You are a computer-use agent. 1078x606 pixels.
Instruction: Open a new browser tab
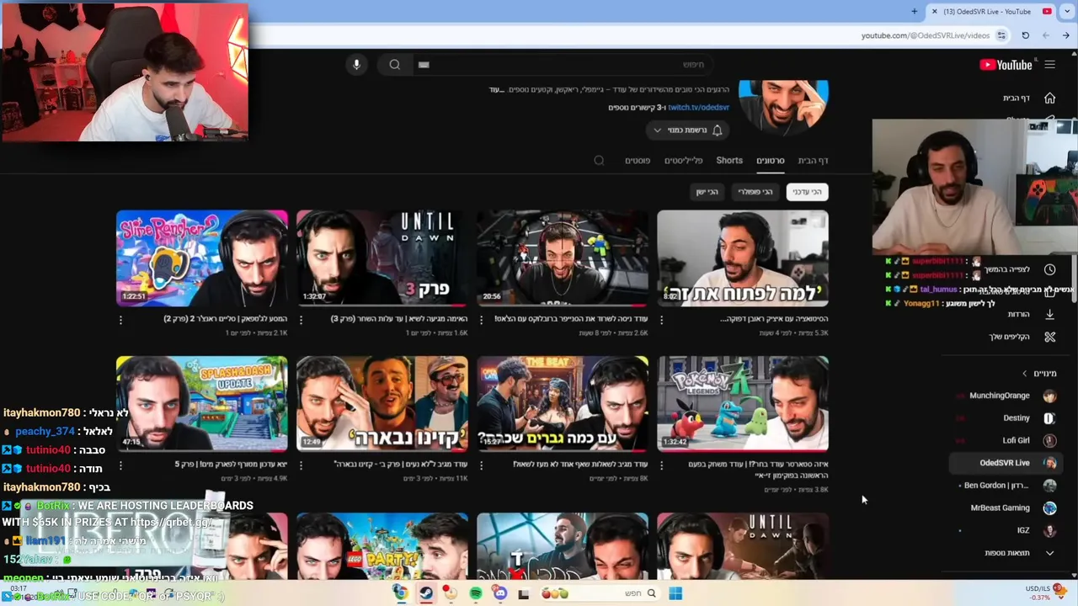tap(915, 11)
